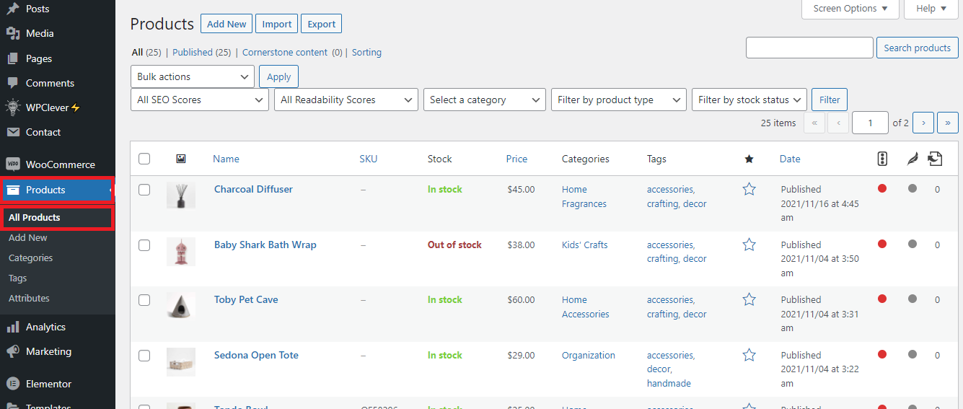963x409 pixels.
Task: Click the outgoing links column header icon
Action: click(936, 159)
